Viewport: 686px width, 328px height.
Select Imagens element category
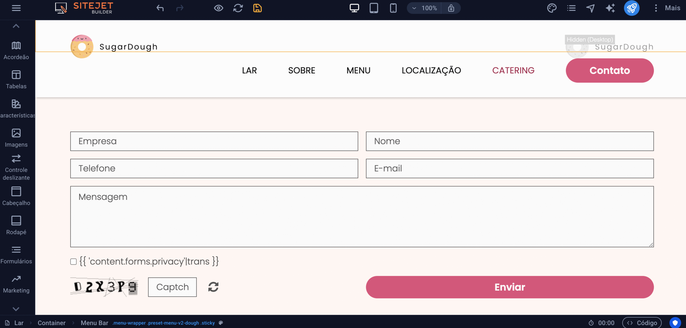pos(16,138)
